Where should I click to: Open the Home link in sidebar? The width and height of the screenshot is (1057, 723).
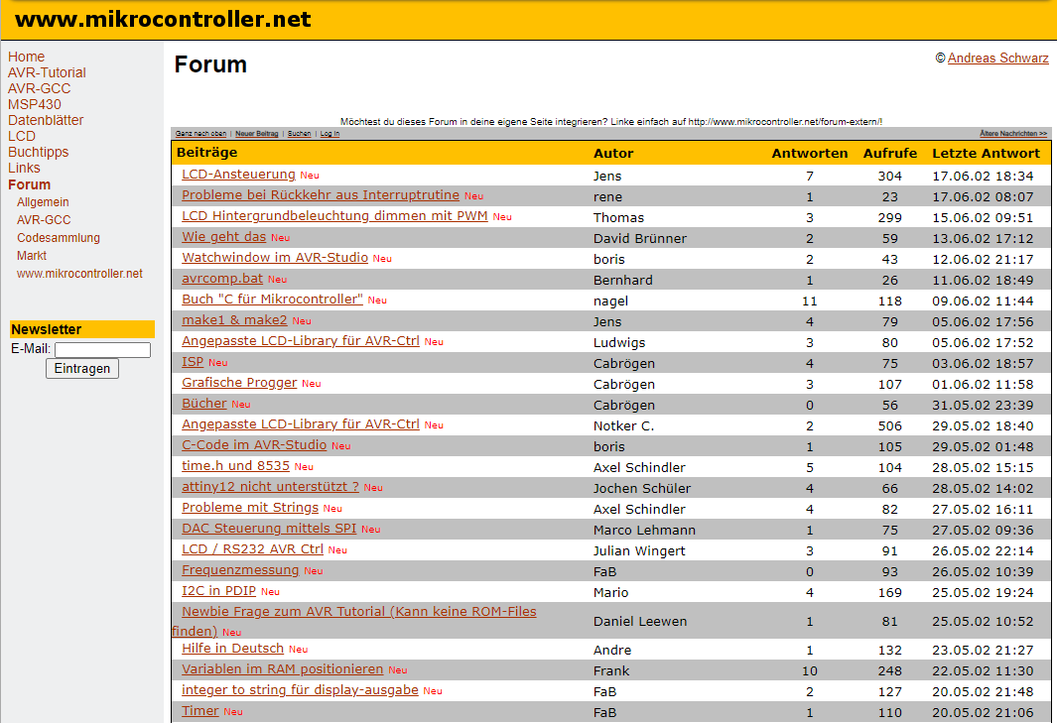point(26,57)
